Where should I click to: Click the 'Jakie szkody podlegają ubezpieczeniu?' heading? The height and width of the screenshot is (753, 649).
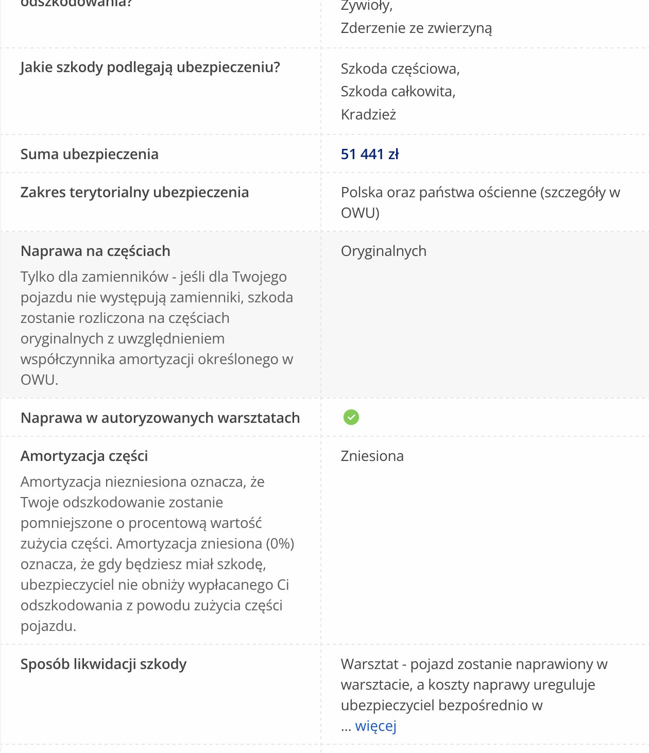150,67
